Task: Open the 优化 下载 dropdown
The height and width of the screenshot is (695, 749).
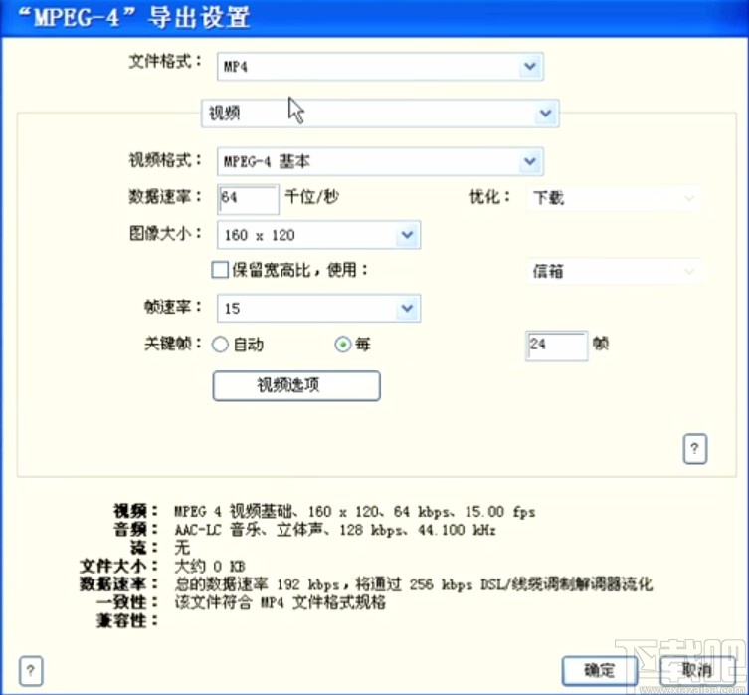Action: [x=614, y=198]
